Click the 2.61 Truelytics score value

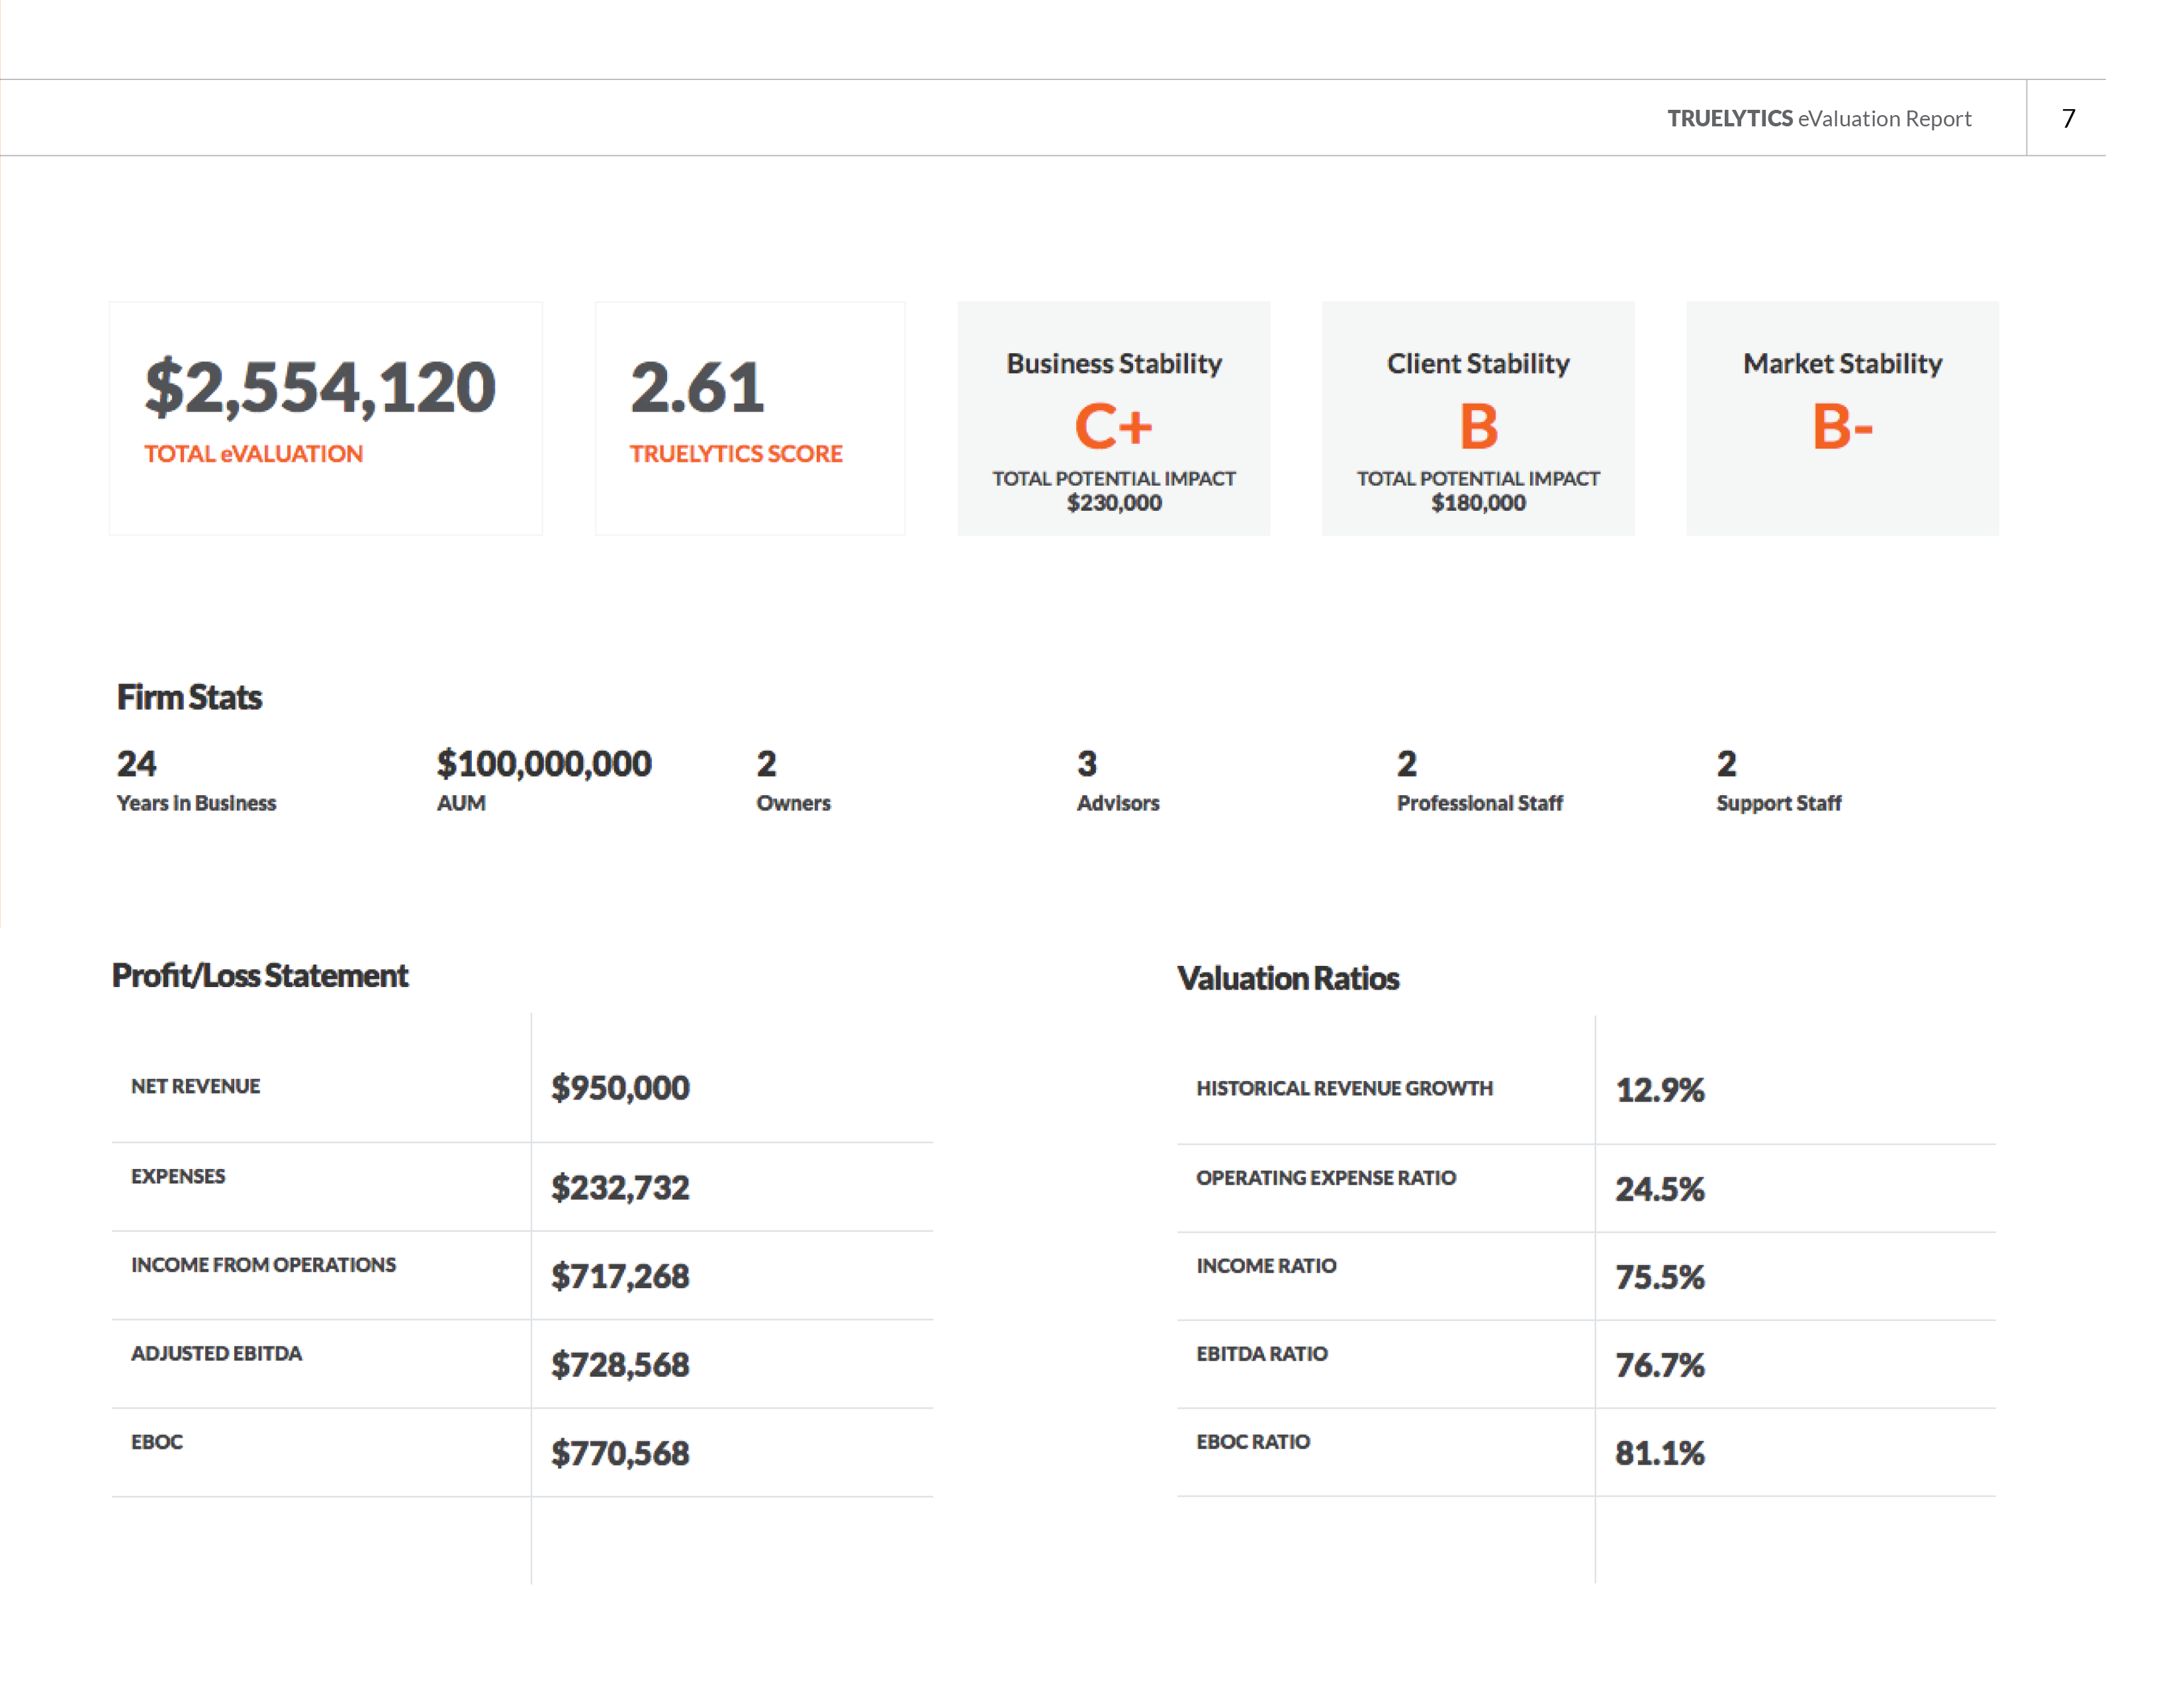[697, 388]
